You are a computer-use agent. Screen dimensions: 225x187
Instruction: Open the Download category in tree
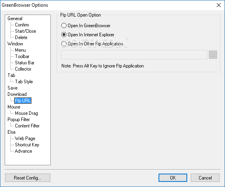(17, 94)
